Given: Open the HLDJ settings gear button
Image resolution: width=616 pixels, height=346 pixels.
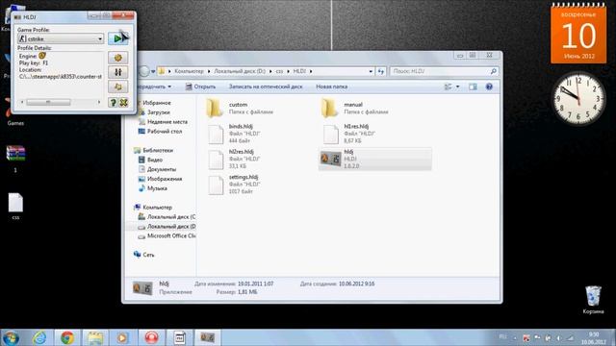Looking at the screenshot, I should click(117, 58).
